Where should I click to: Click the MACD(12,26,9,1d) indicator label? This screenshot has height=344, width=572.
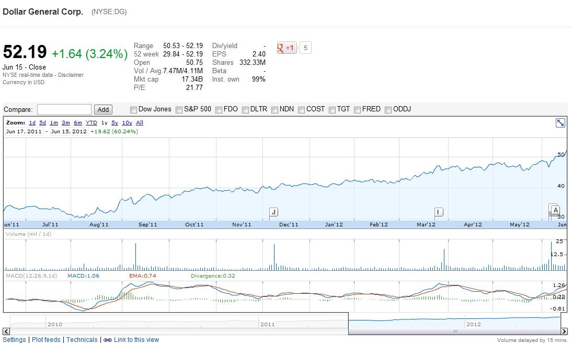coord(31,276)
